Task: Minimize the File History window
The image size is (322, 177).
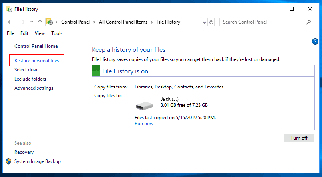Action: click(273, 9)
